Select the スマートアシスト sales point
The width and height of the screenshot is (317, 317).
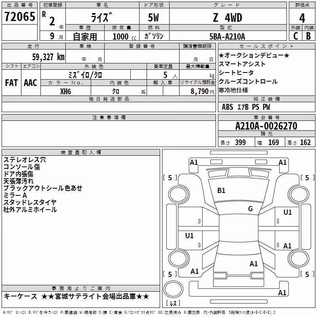coord(242,64)
